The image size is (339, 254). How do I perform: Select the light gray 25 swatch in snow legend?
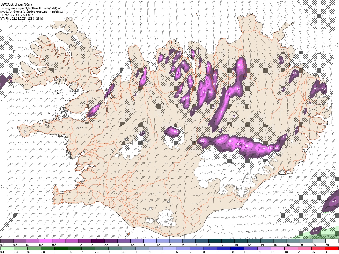pos(319,241)
